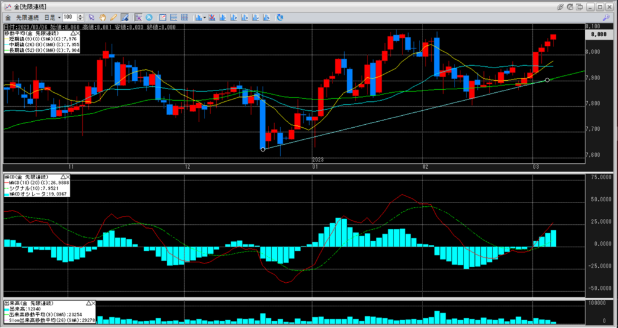Screen dimensions: 618x328
Task: Open the 金 symbol menu
Action: click(8, 17)
